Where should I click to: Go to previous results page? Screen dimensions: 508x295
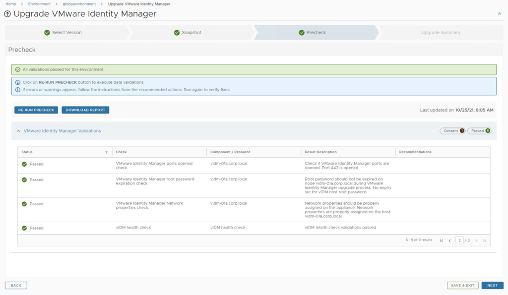(449, 240)
